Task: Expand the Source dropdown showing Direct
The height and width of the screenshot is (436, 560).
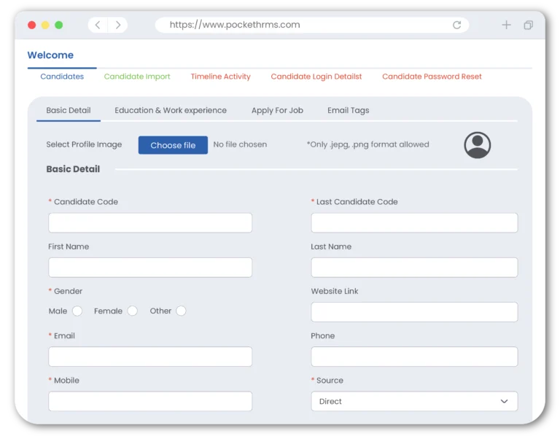Action: pyautogui.click(x=414, y=402)
